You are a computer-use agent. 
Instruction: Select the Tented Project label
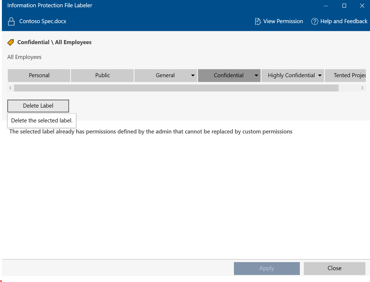tap(346, 75)
